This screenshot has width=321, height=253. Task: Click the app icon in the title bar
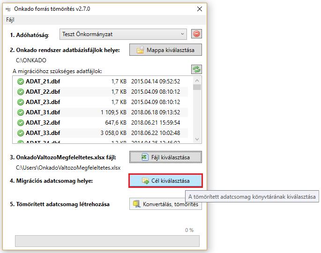tap(8, 9)
